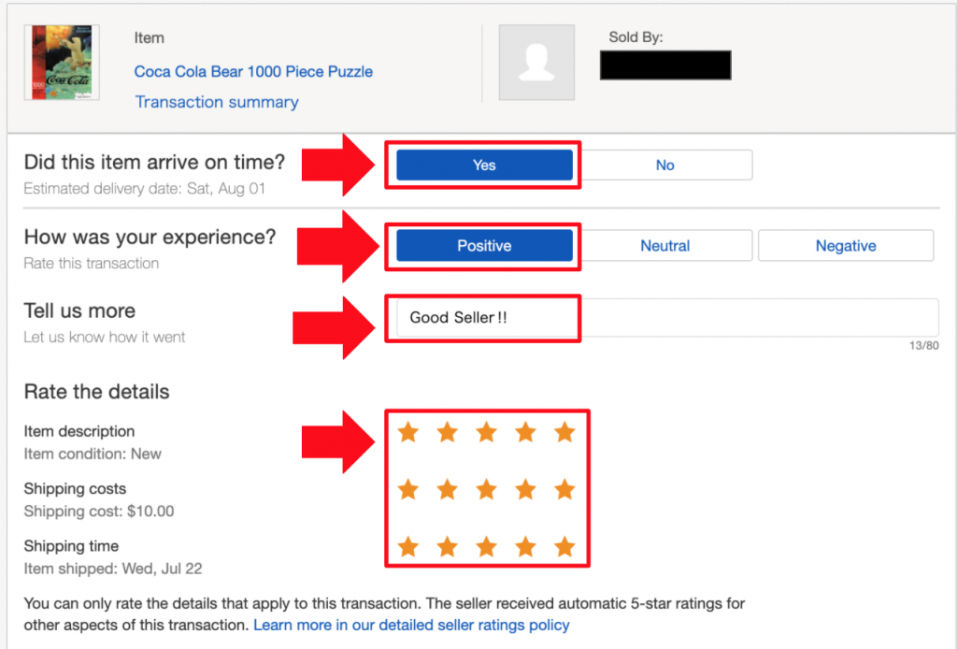Rate Item description two stars
This screenshot has width=957, height=649.
point(448,432)
